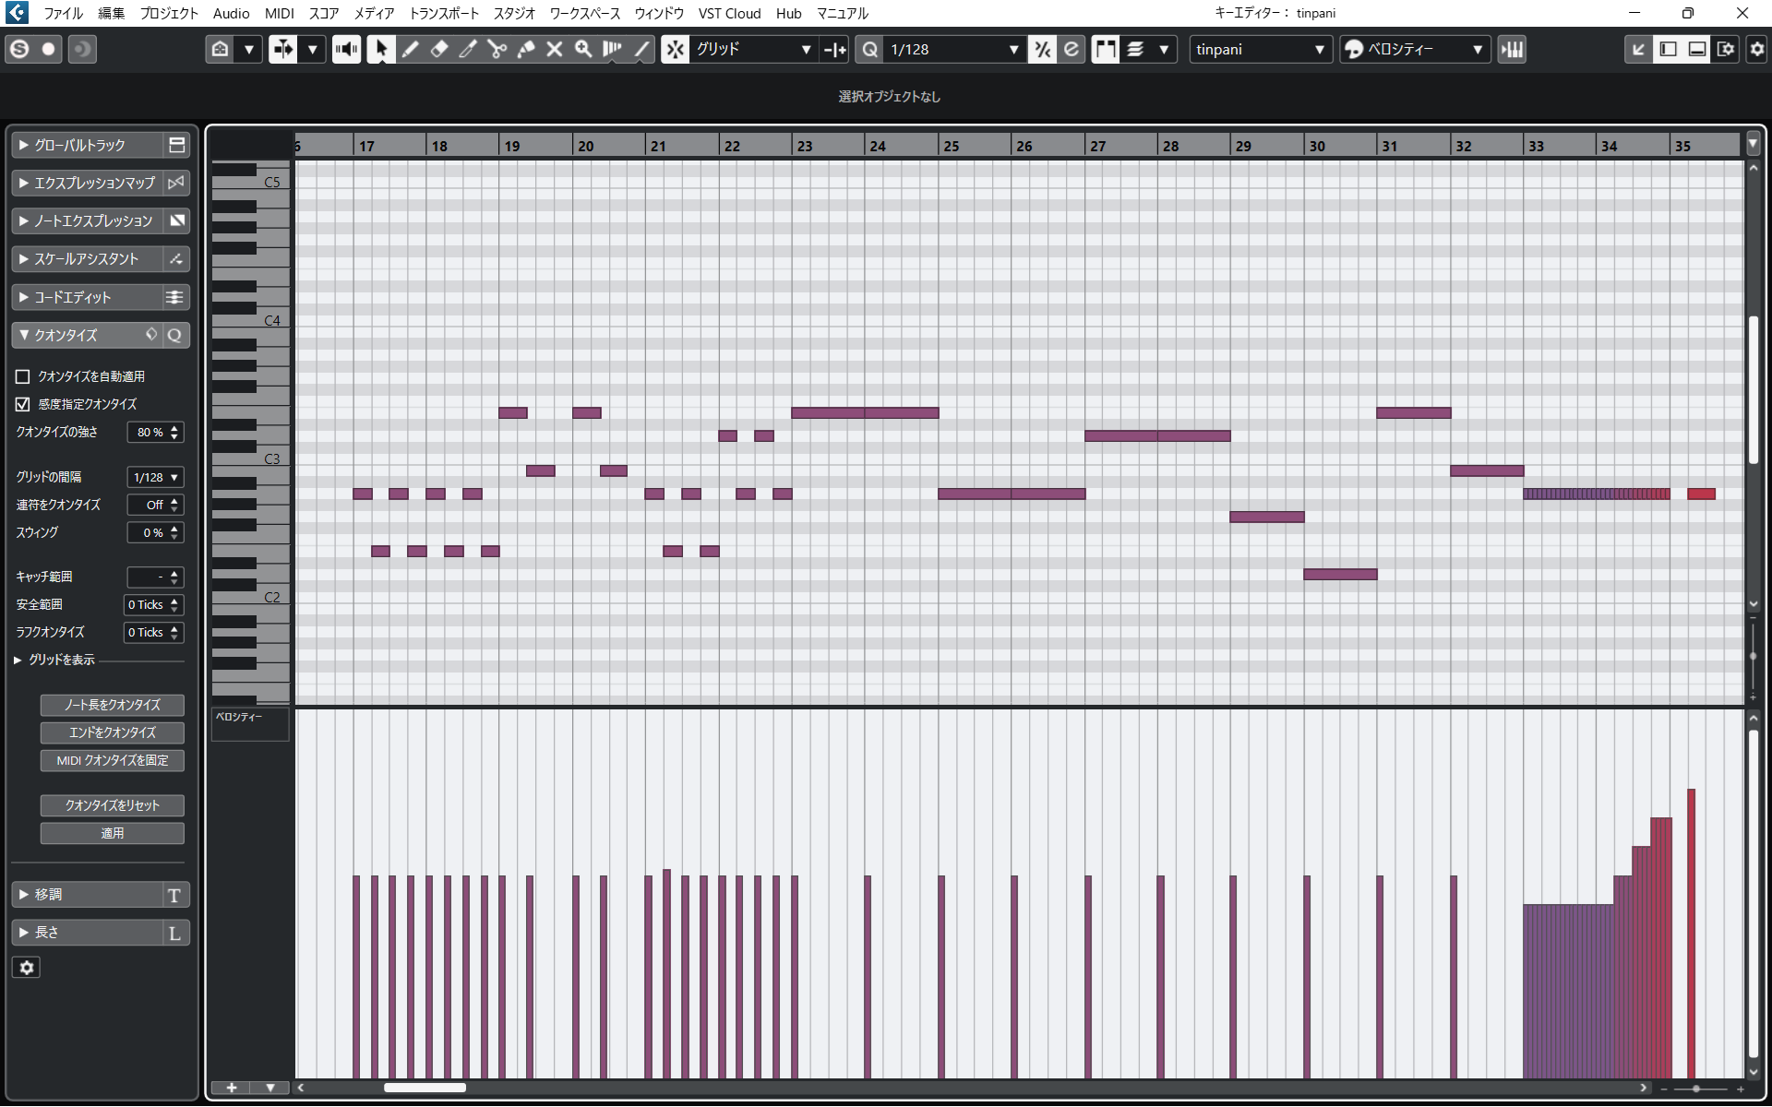Toggle left zone visibility icon

tap(1668, 50)
